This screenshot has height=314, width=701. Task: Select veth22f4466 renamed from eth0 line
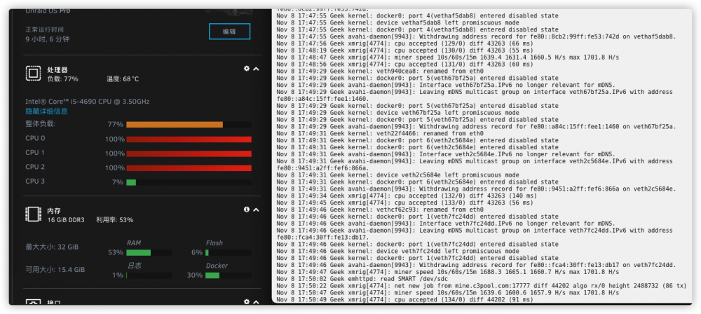click(379, 133)
